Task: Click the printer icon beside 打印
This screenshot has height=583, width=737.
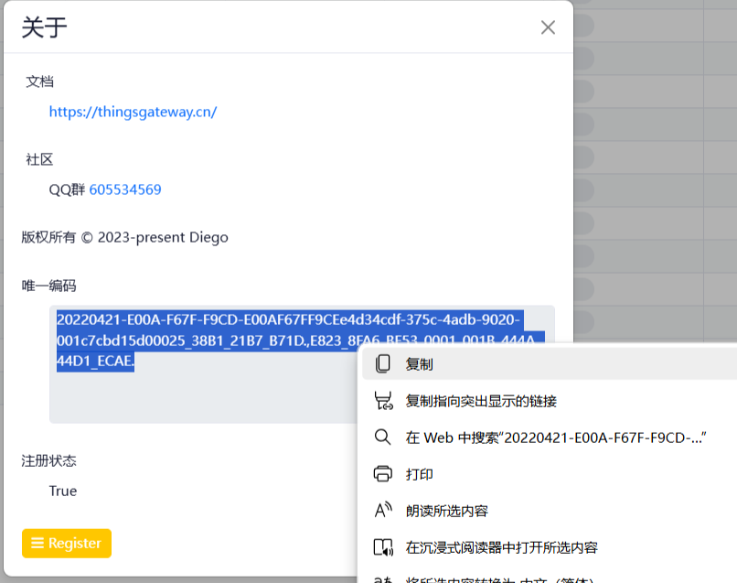Action: pos(383,474)
